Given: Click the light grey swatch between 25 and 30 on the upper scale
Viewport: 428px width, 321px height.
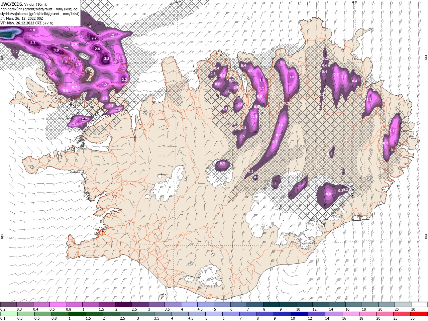Looking at the screenshot, I should pyautogui.click(x=403, y=305).
